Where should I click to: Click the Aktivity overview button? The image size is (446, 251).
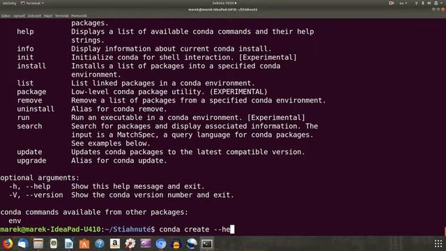[10, 3]
